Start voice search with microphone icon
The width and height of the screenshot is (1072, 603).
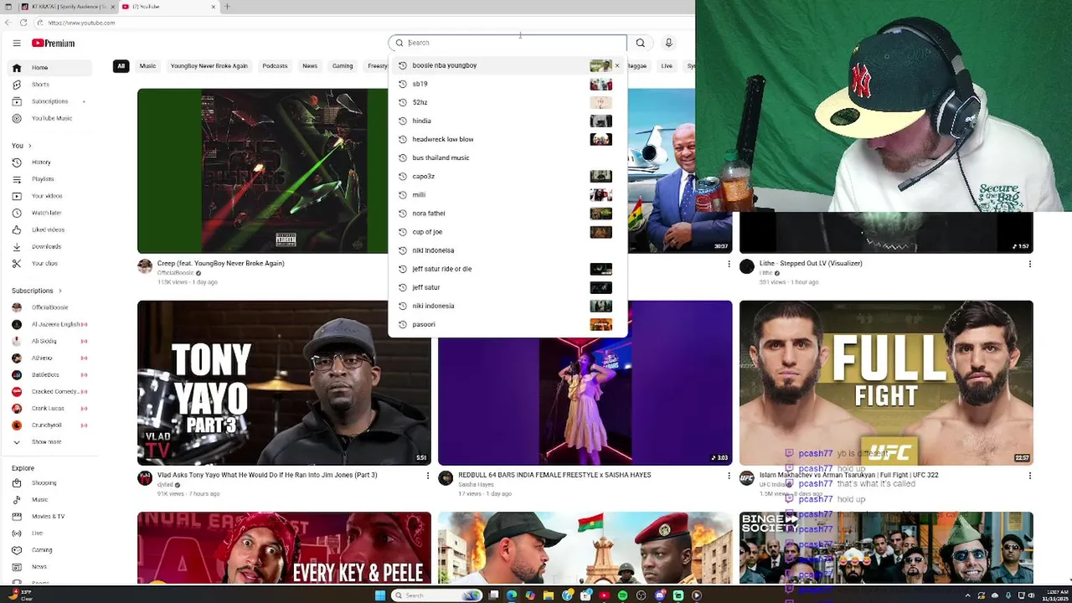pos(668,43)
